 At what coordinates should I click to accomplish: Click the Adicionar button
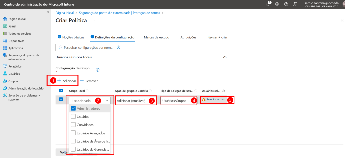coord(67,81)
